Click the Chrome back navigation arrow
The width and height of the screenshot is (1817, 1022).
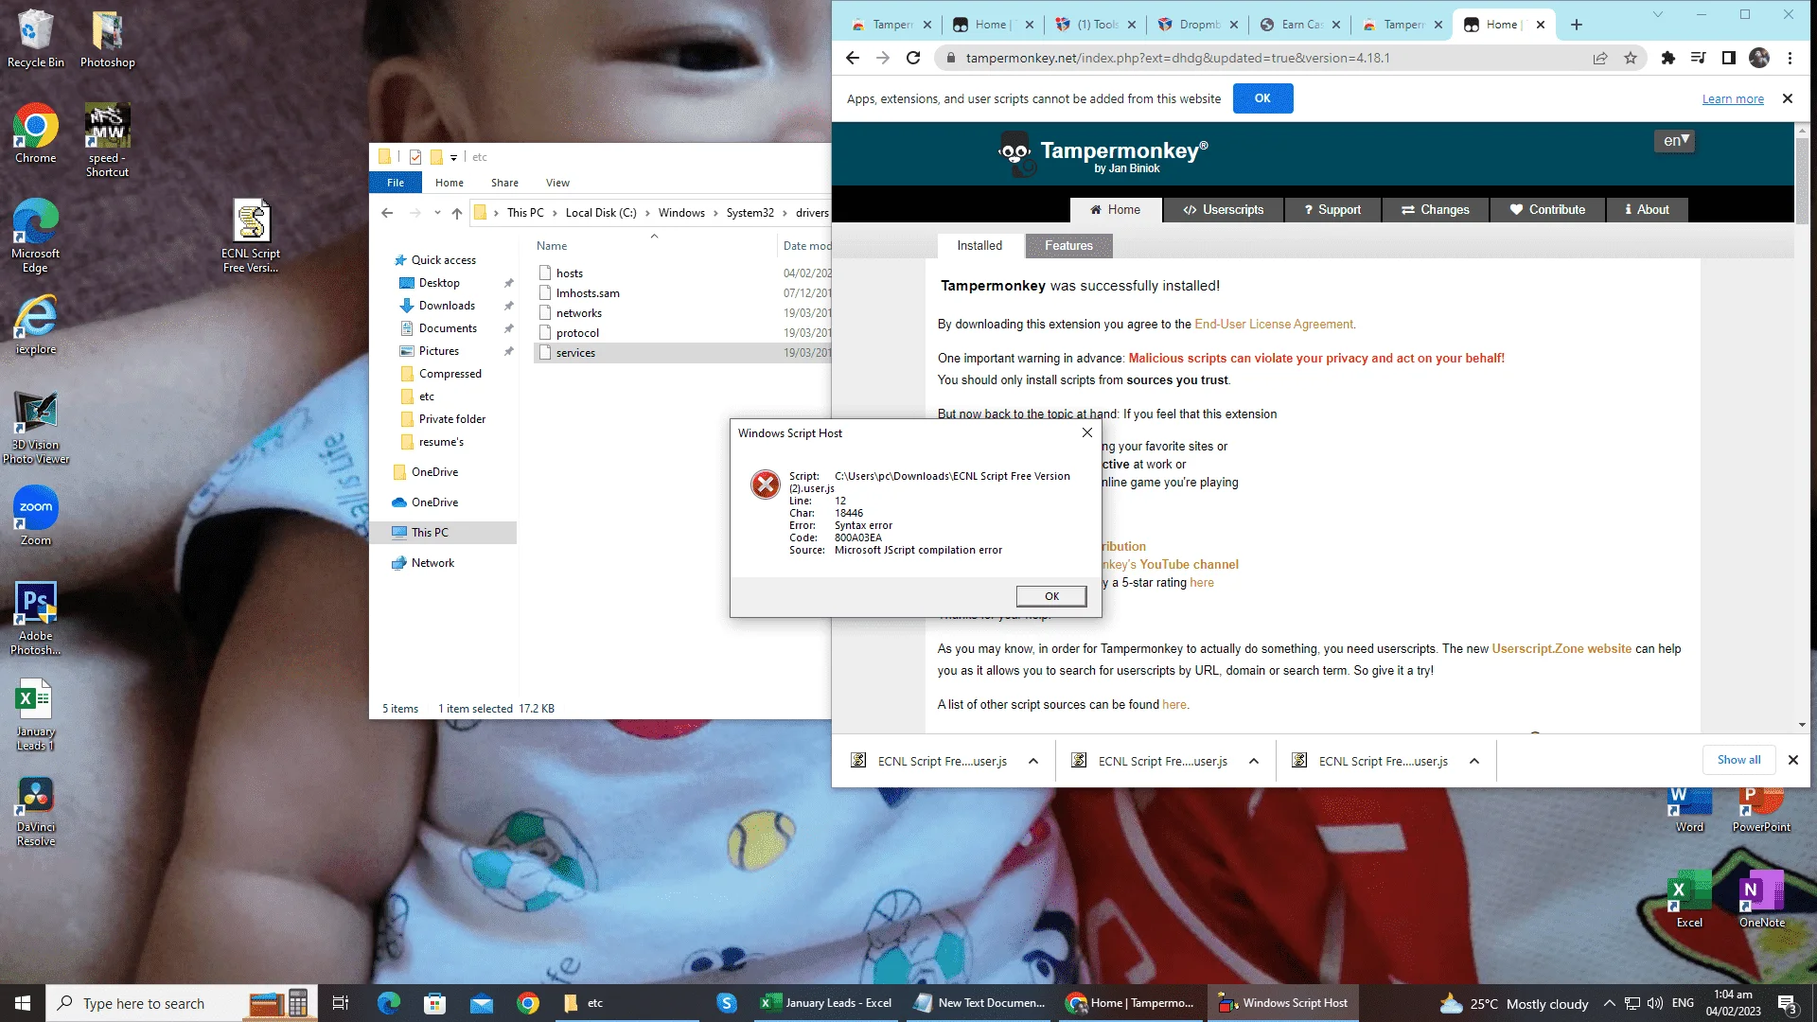(x=852, y=58)
